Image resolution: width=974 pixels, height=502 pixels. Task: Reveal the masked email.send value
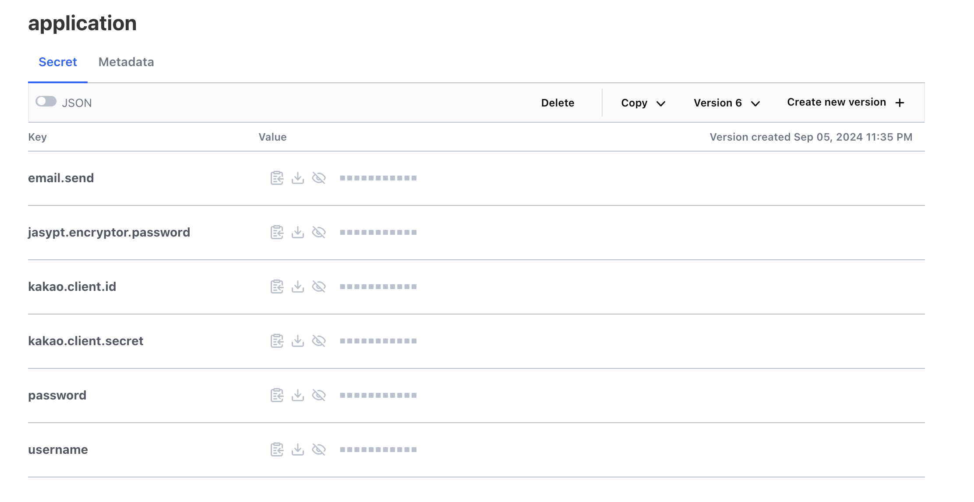pos(319,178)
